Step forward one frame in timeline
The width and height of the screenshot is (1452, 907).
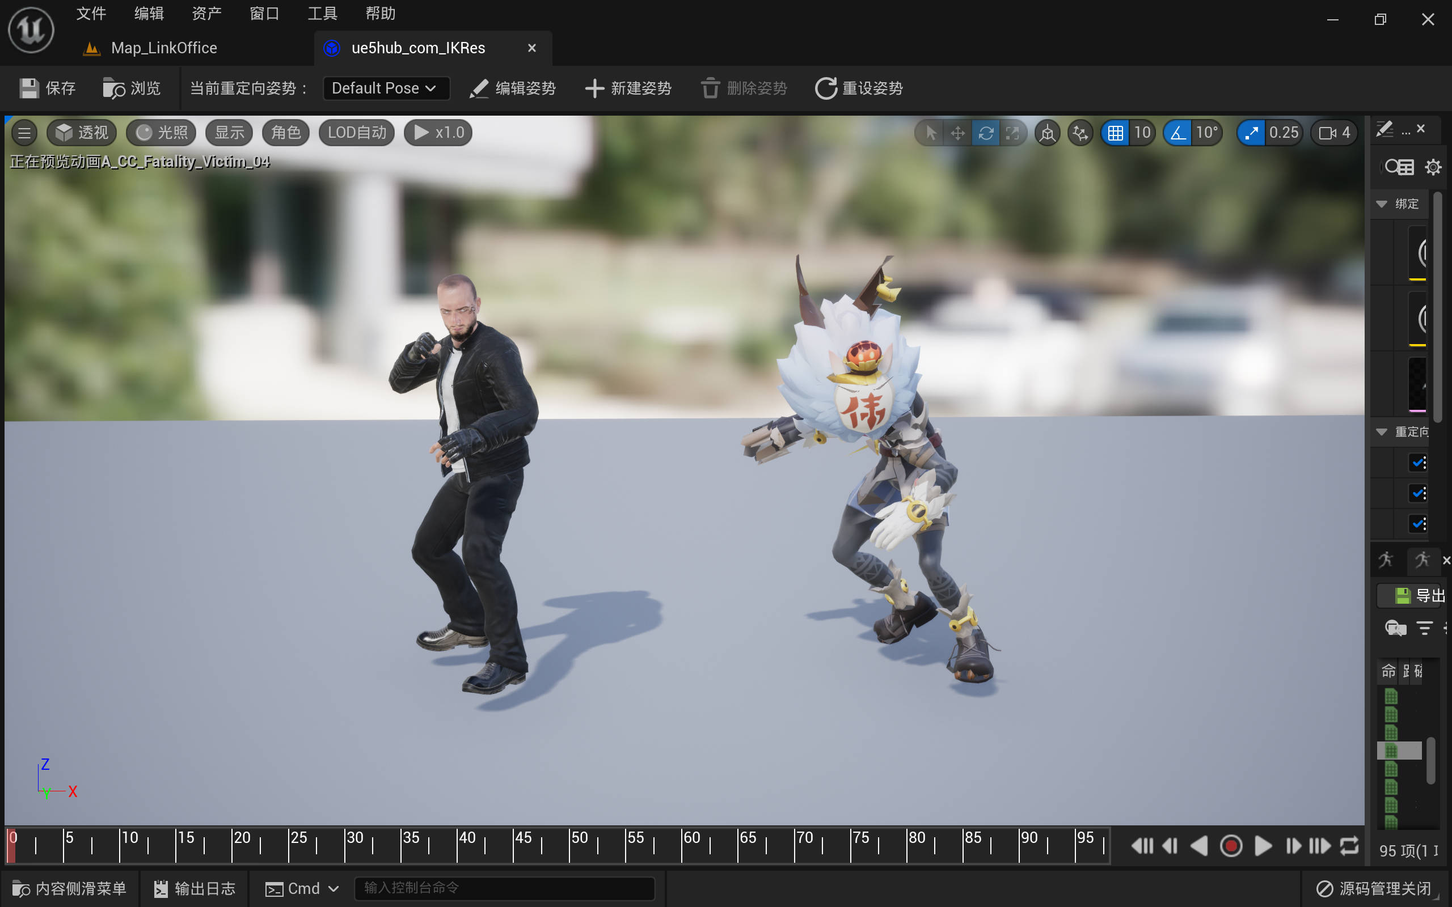[1293, 846]
